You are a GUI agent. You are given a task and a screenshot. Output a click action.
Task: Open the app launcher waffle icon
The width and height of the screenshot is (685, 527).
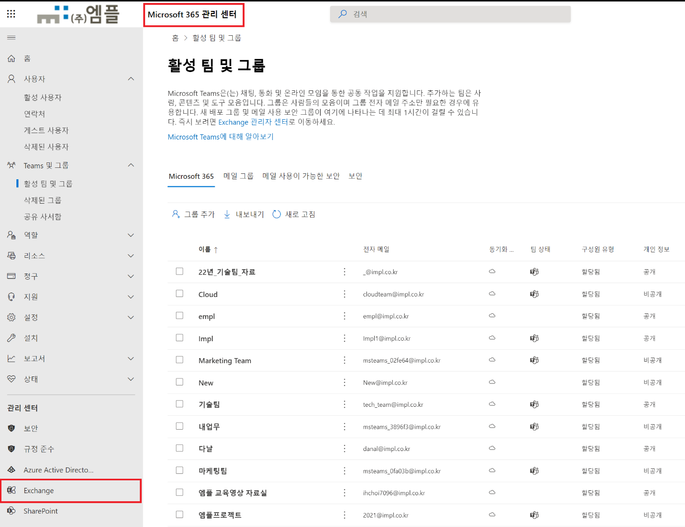pyautogui.click(x=11, y=13)
